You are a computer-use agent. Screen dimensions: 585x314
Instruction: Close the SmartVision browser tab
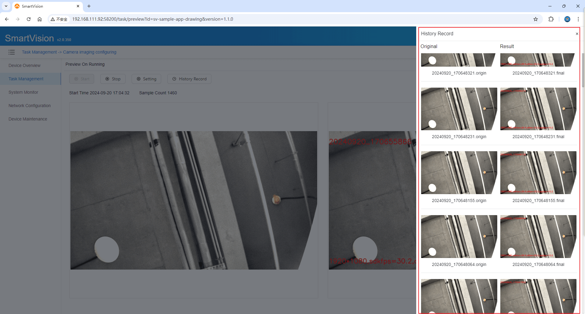pos(78,6)
